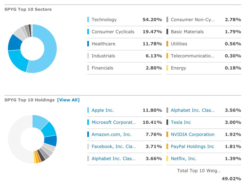The image size is (252, 194).
Task: Click the PayPal Holdings Inc link
Action: tap(192, 147)
